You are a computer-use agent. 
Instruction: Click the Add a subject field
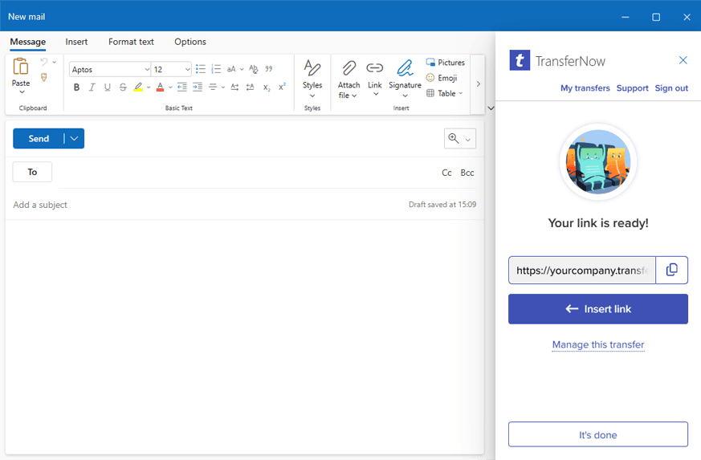pyautogui.click(x=201, y=205)
